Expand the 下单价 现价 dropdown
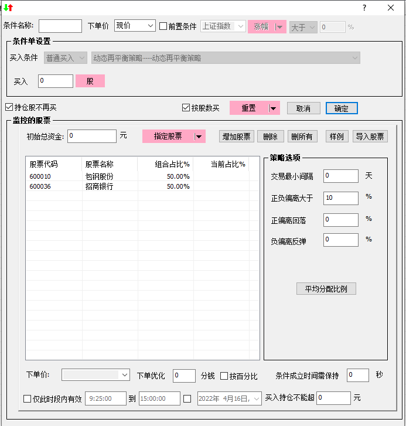The image size is (406, 426). 149,26
